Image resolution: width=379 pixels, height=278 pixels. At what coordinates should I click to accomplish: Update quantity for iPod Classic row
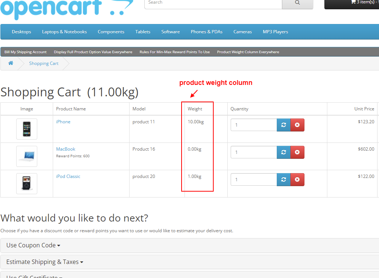coord(283,180)
